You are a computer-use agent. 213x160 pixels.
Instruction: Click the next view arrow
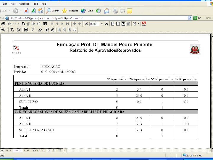point(80,24)
